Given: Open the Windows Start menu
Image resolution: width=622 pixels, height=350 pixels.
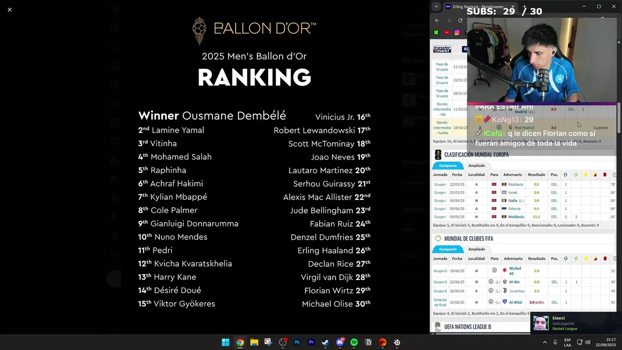Looking at the screenshot, I should [x=225, y=342].
